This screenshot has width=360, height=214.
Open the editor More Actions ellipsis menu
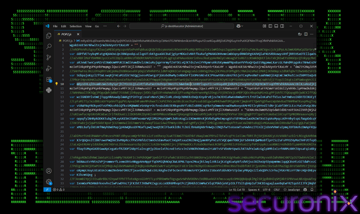click(312, 34)
